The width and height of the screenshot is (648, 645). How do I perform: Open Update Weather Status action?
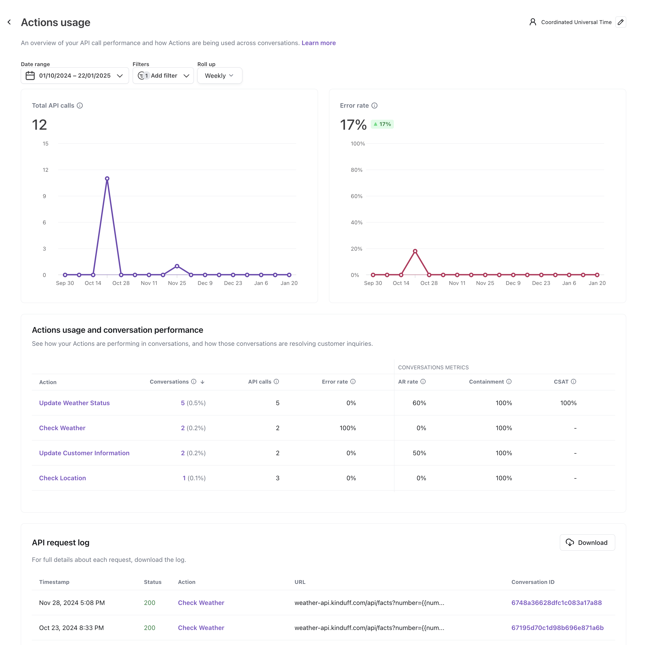[x=74, y=403]
